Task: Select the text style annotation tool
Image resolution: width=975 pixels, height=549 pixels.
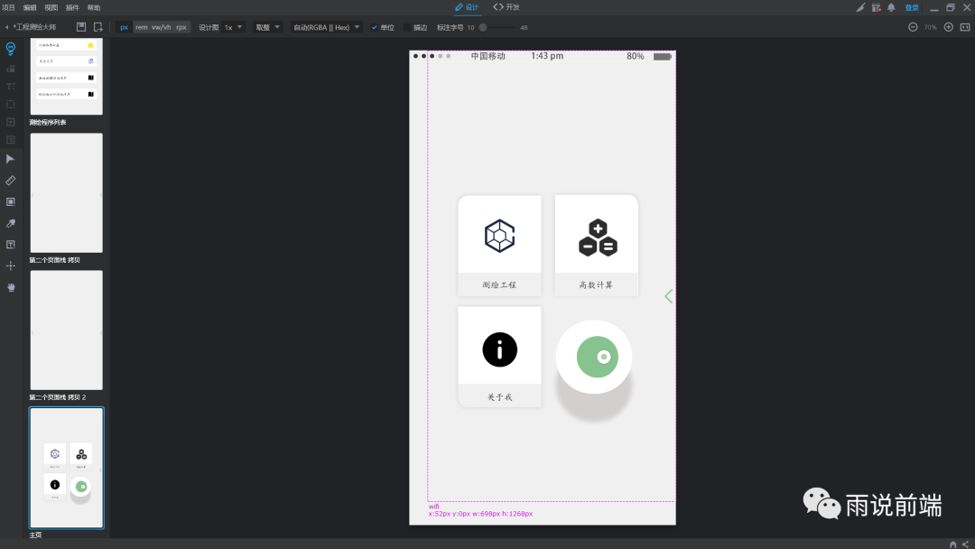Action: pos(11,87)
